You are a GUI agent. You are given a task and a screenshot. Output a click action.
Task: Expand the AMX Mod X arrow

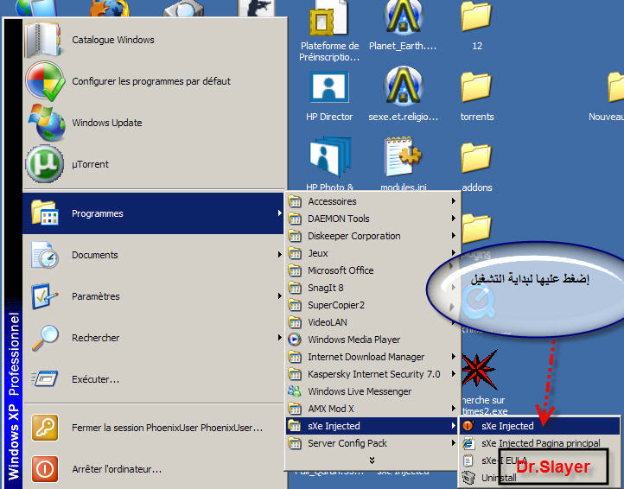click(x=453, y=409)
